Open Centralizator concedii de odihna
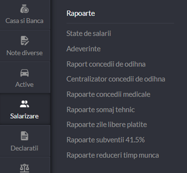 (116, 79)
